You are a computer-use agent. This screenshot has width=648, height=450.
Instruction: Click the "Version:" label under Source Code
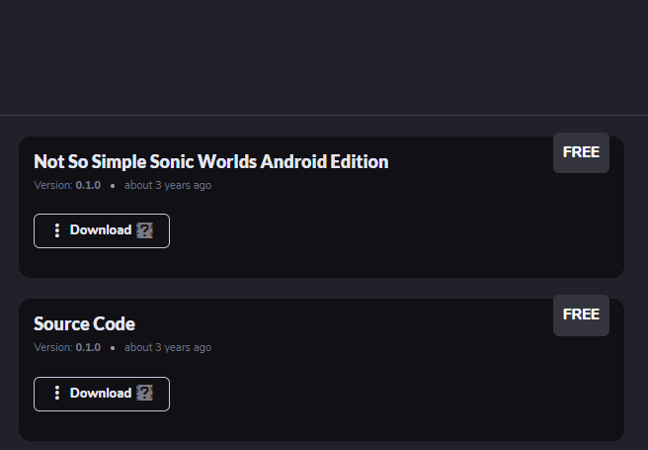tap(53, 348)
